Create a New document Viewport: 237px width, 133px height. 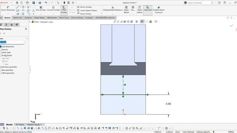click(21, 3)
